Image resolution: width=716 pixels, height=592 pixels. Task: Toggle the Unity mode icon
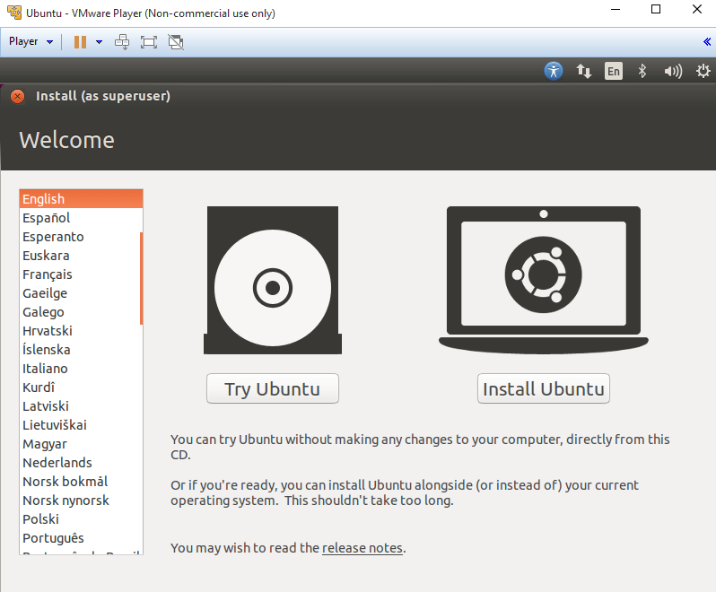(176, 41)
